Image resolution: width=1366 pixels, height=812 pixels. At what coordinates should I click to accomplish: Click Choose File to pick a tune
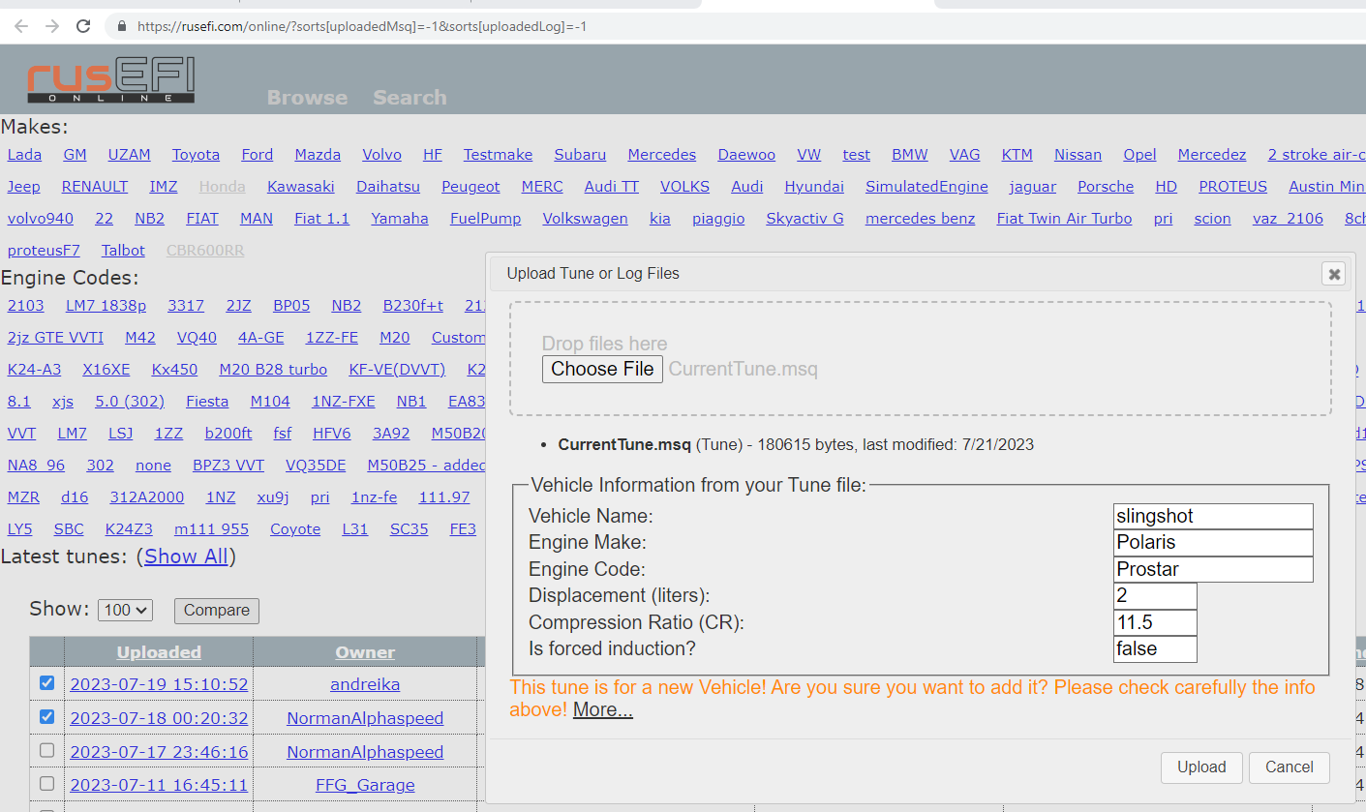tap(602, 369)
